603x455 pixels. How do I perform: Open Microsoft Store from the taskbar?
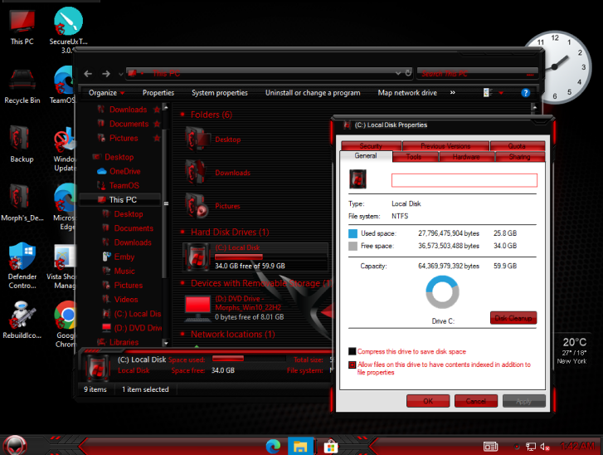[x=330, y=447]
